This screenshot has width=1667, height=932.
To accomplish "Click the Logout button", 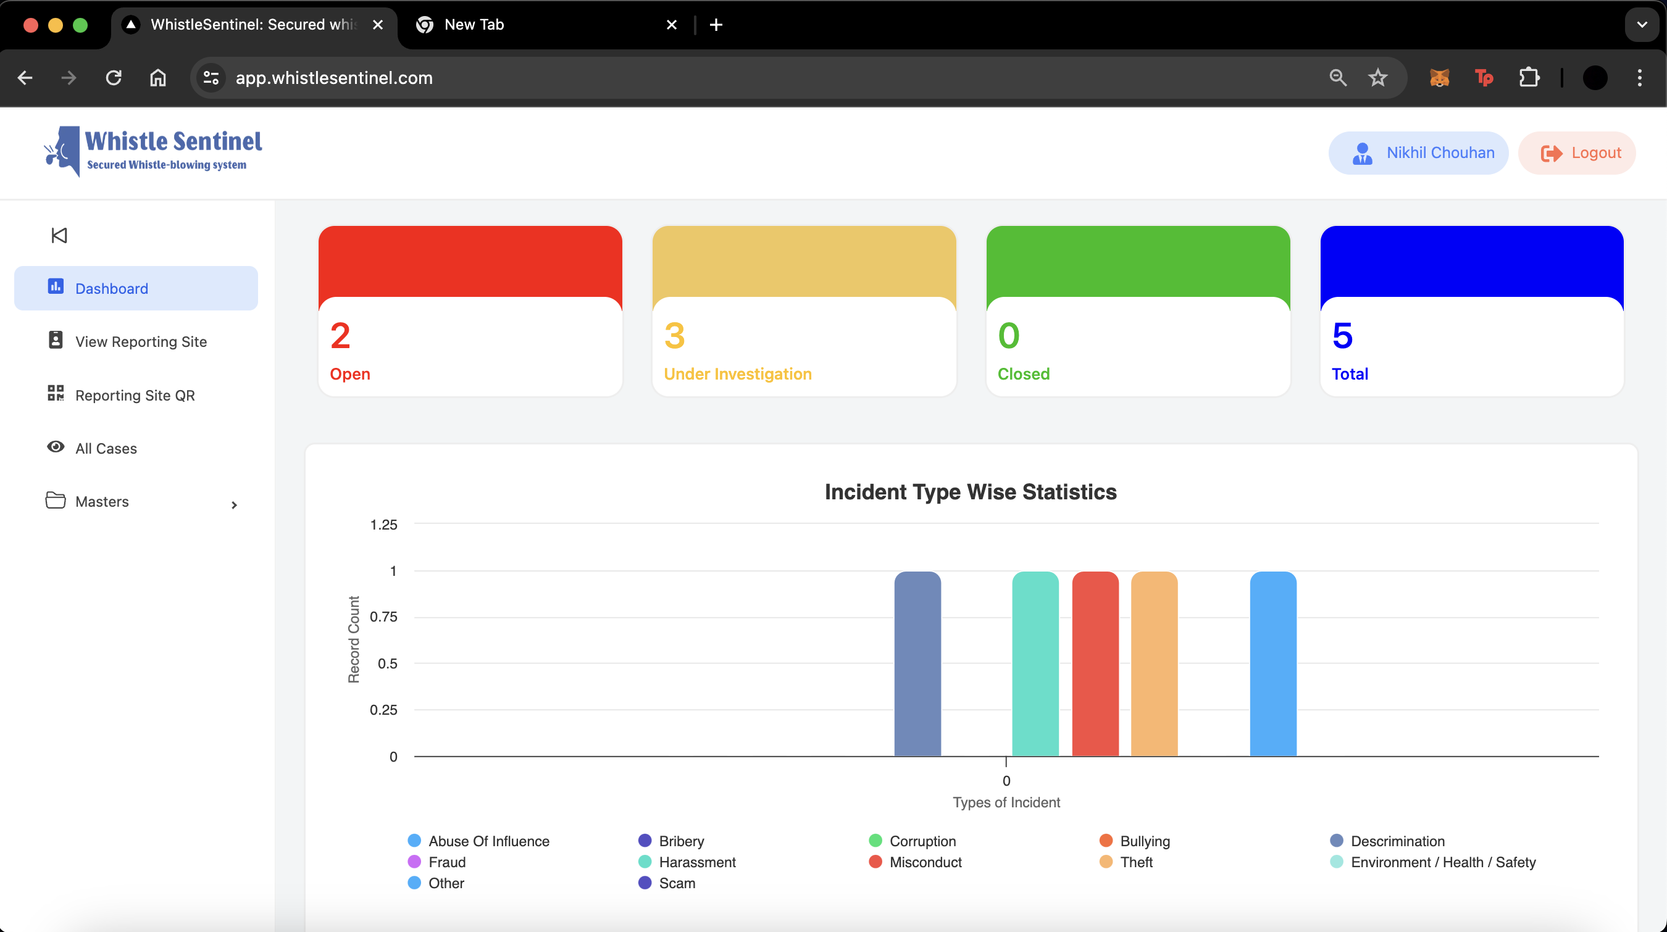I will (1577, 152).
